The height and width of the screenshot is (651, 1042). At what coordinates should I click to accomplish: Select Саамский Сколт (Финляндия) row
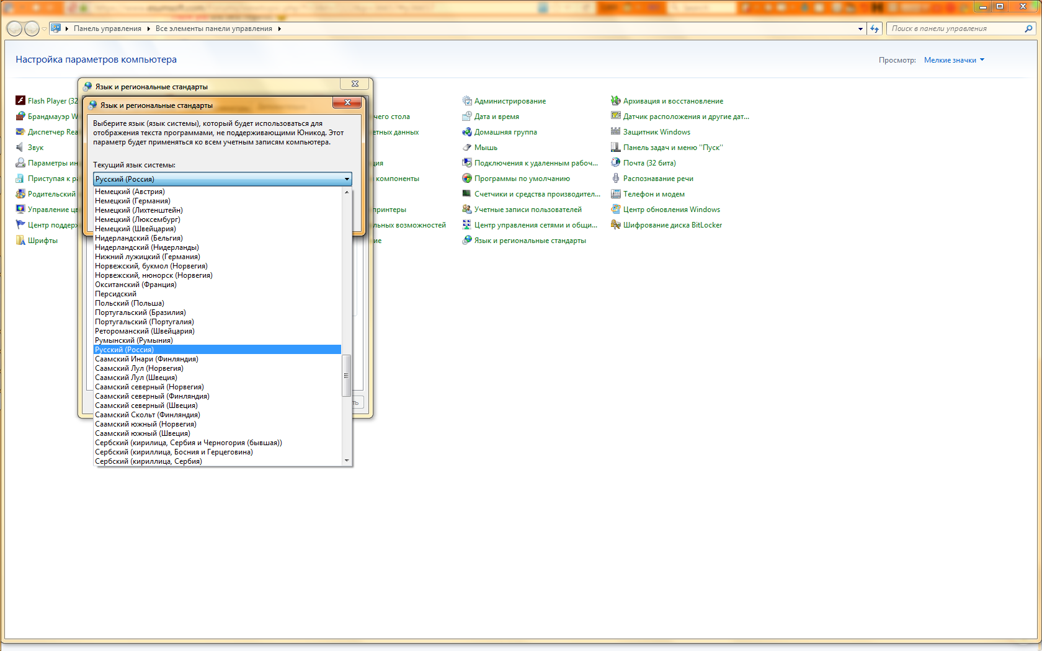[217, 415]
